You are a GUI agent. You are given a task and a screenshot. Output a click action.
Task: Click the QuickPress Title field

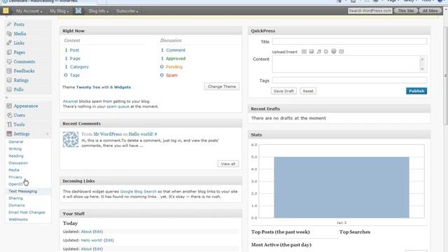(350, 42)
